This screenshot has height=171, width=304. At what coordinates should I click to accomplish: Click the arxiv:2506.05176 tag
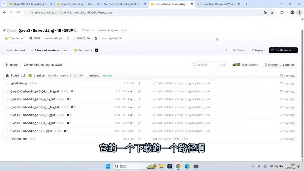tap(78, 38)
